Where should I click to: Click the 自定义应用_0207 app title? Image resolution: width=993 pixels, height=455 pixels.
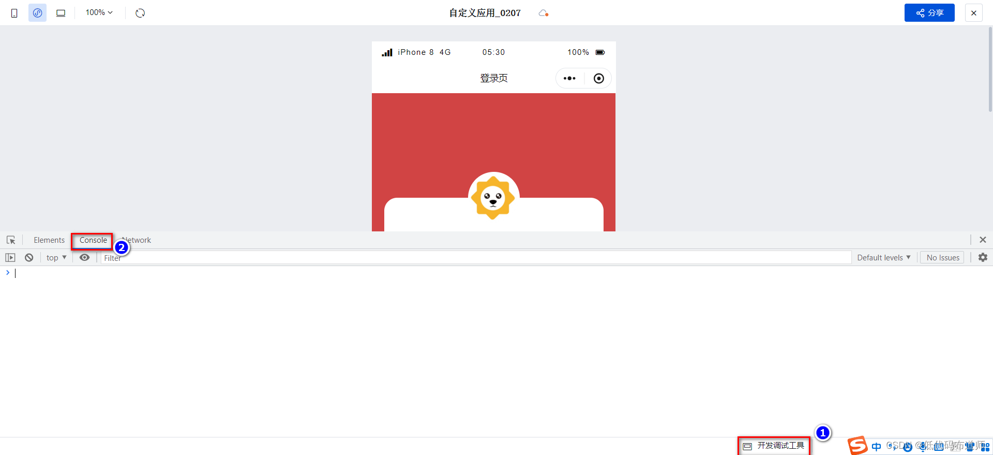point(485,13)
